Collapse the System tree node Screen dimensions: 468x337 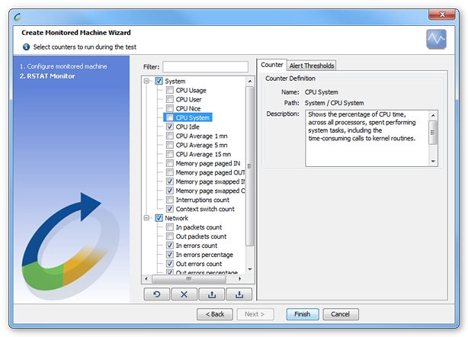pos(146,81)
